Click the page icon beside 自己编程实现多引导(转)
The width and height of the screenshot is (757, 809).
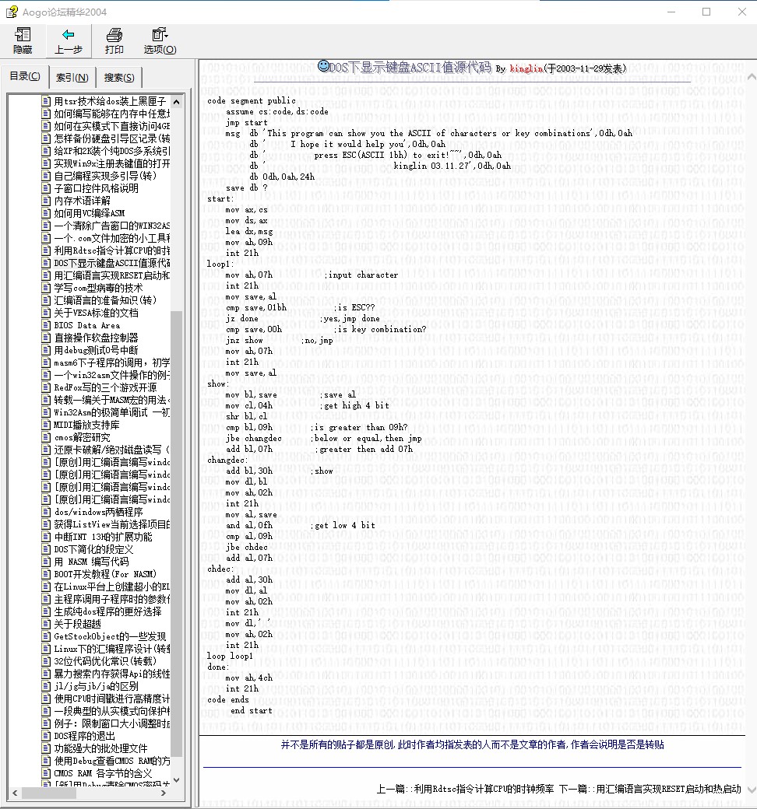click(x=47, y=176)
